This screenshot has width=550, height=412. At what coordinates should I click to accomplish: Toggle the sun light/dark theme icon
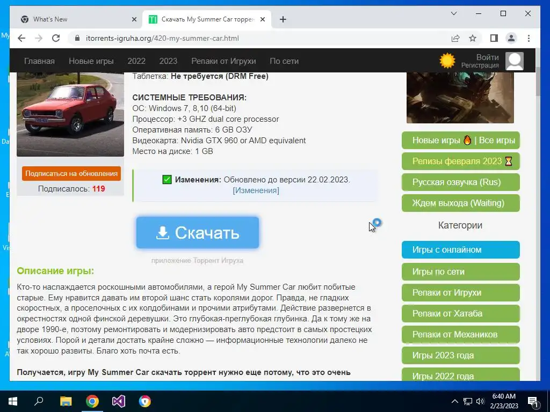(447, 61)
